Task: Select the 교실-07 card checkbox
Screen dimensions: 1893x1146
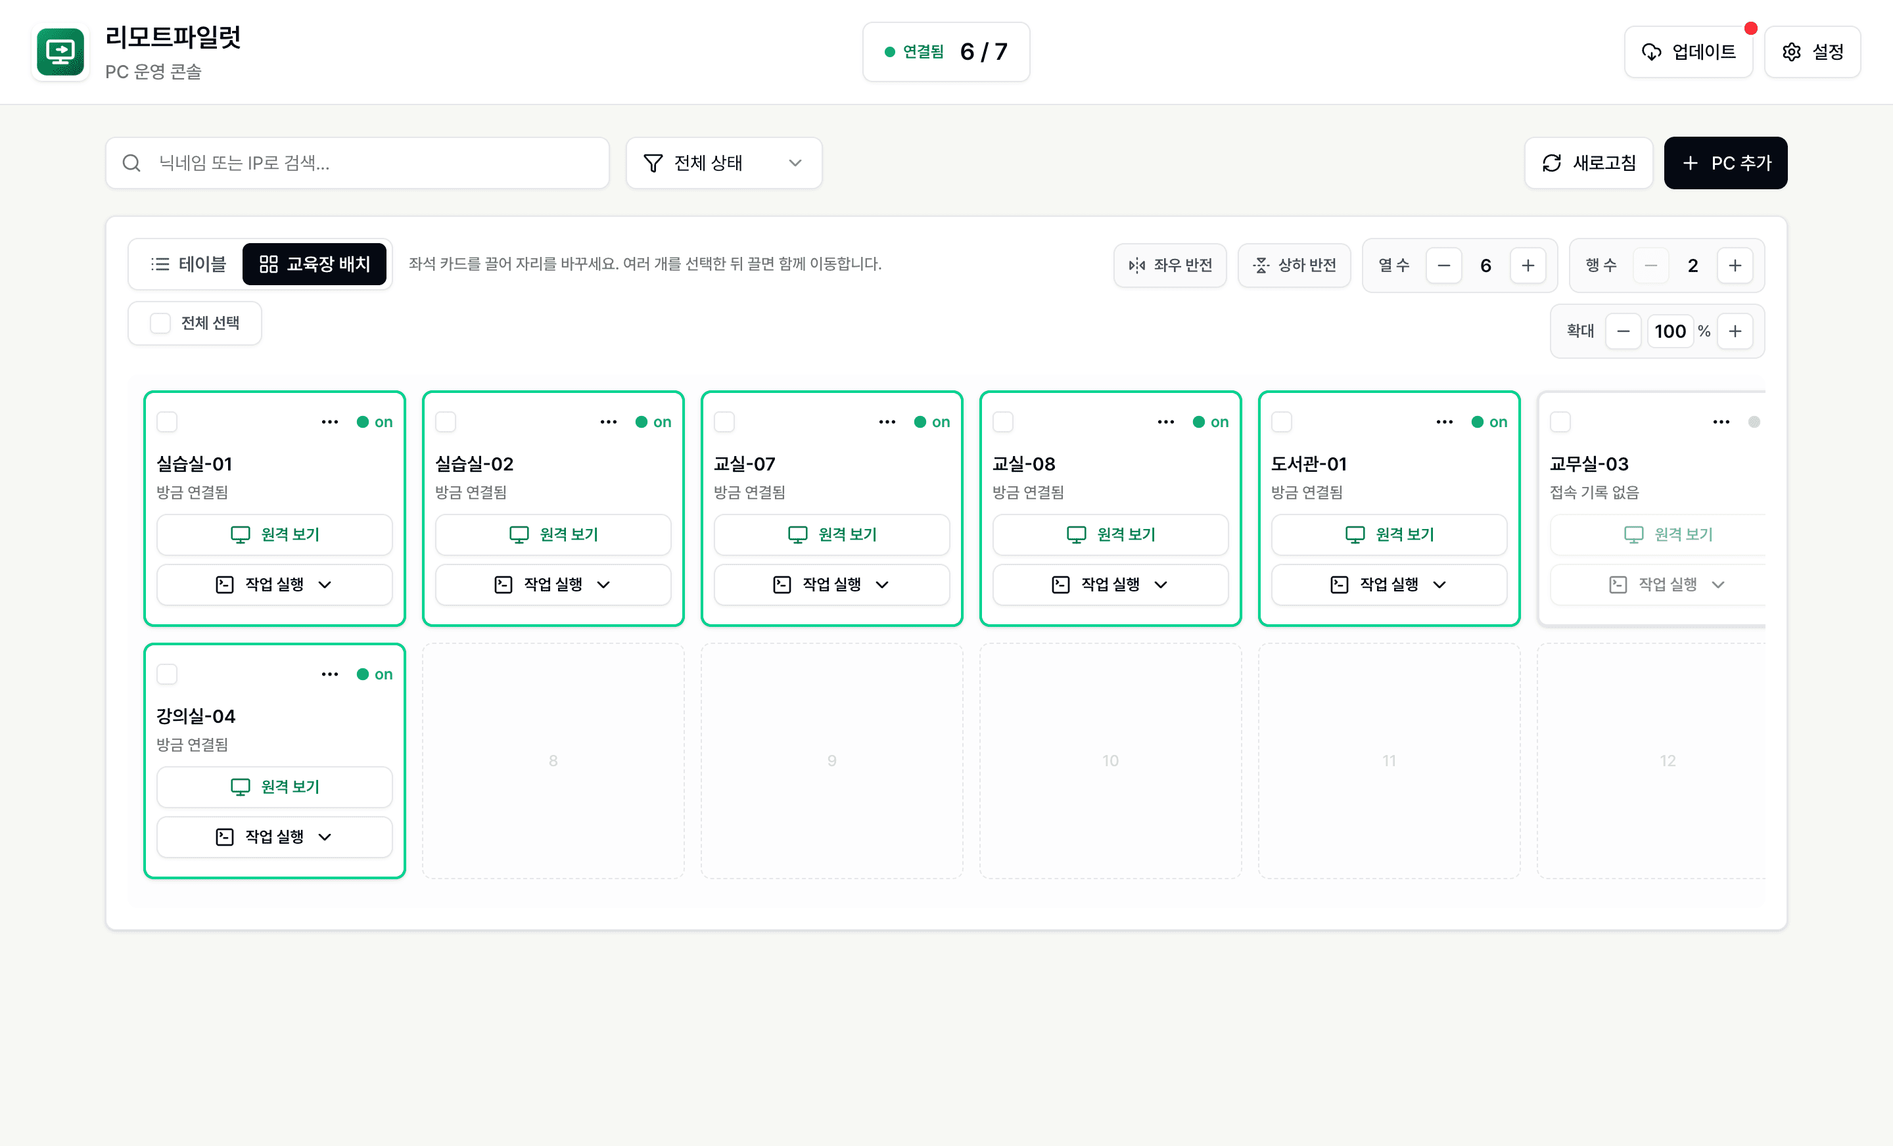Action: coord(724,422)
